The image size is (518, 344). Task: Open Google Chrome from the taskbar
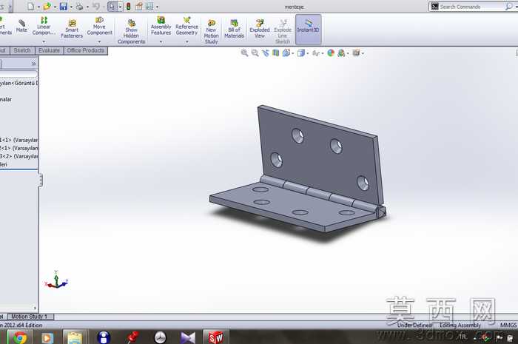point(20,337)
